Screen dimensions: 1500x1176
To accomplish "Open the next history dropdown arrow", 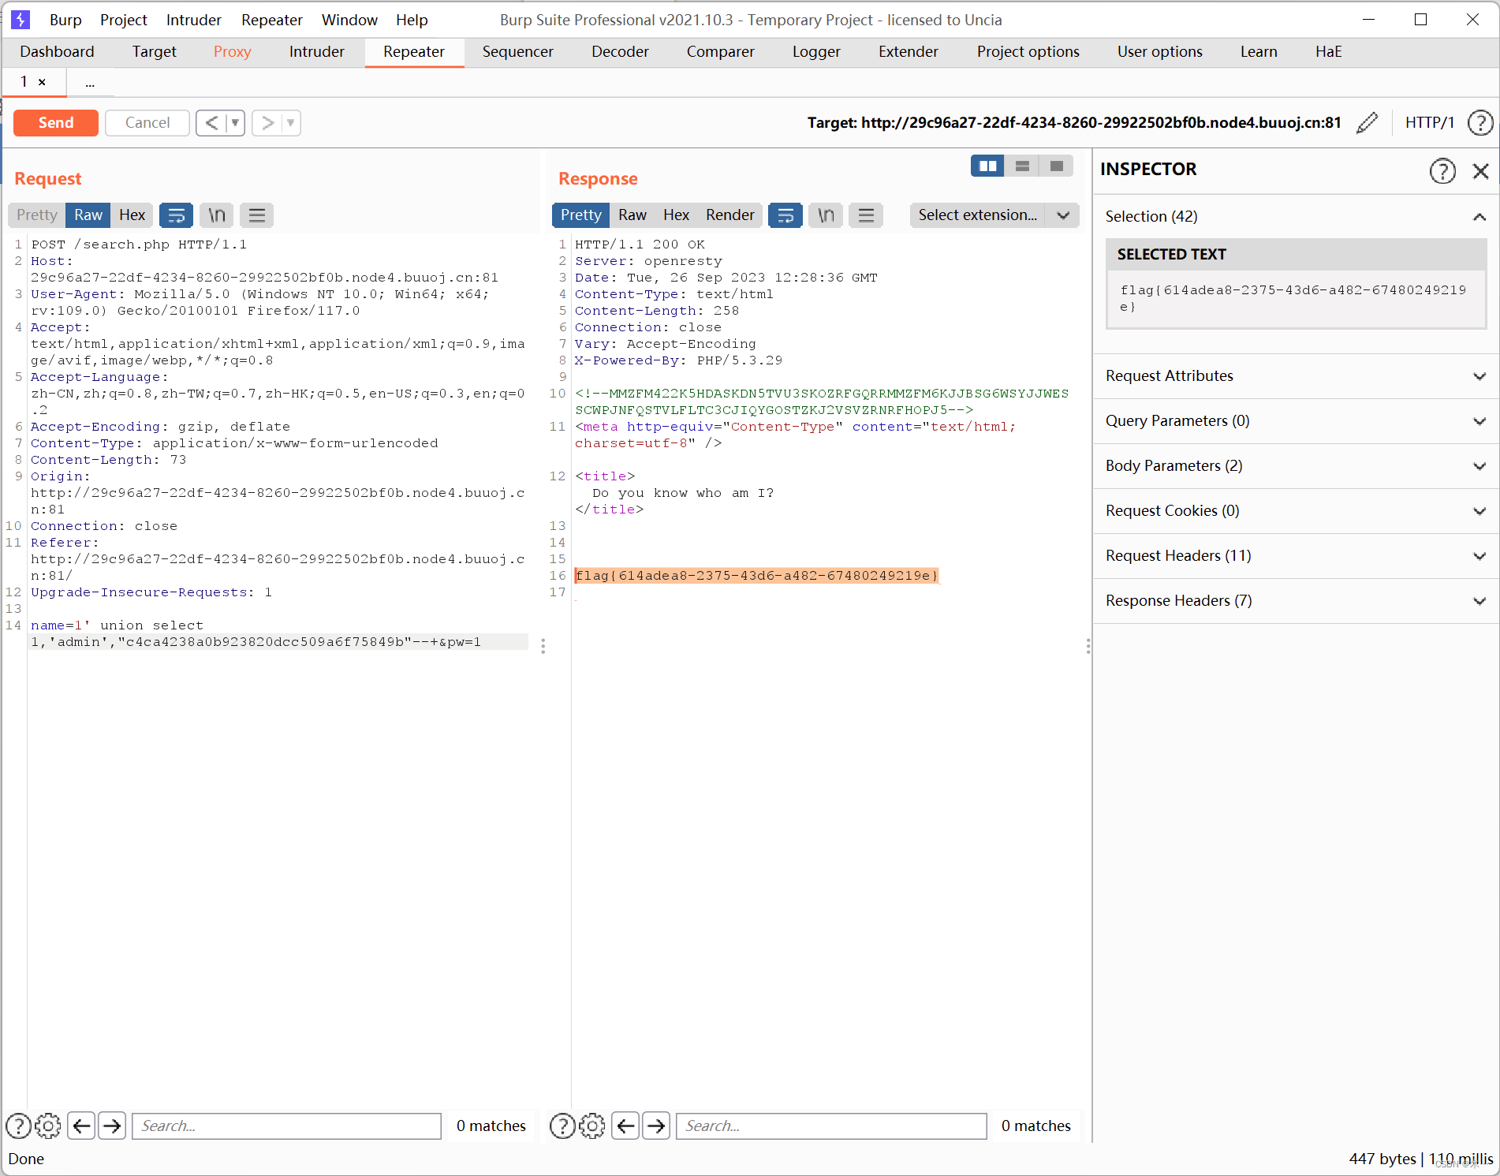I will point(291,123).
